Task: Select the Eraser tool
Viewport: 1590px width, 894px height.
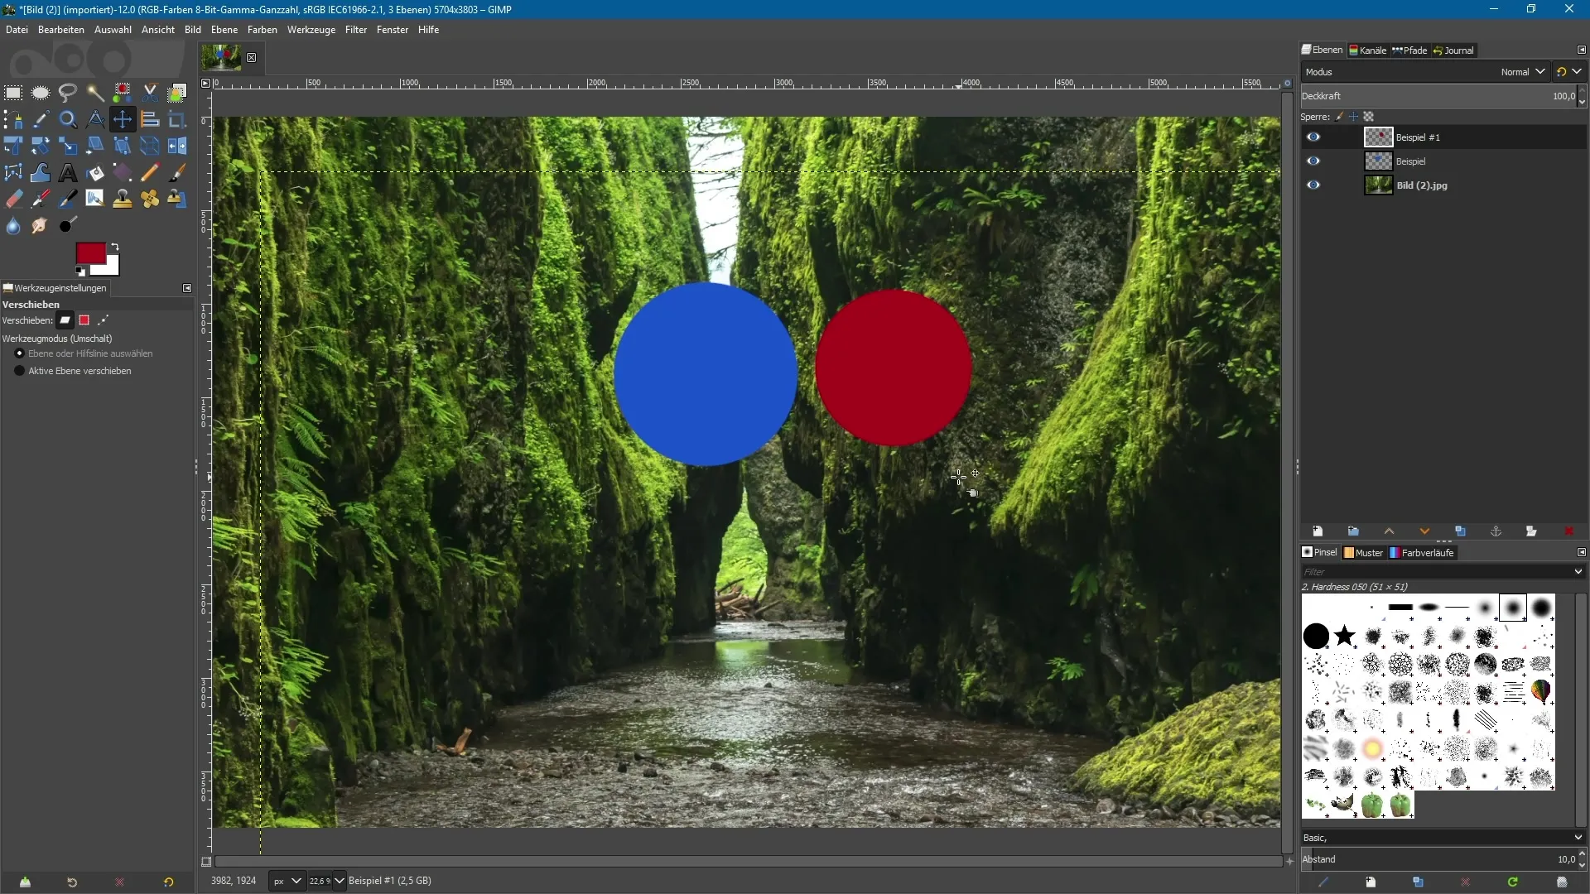Action: pyautogui.click(x=13, y=199)
